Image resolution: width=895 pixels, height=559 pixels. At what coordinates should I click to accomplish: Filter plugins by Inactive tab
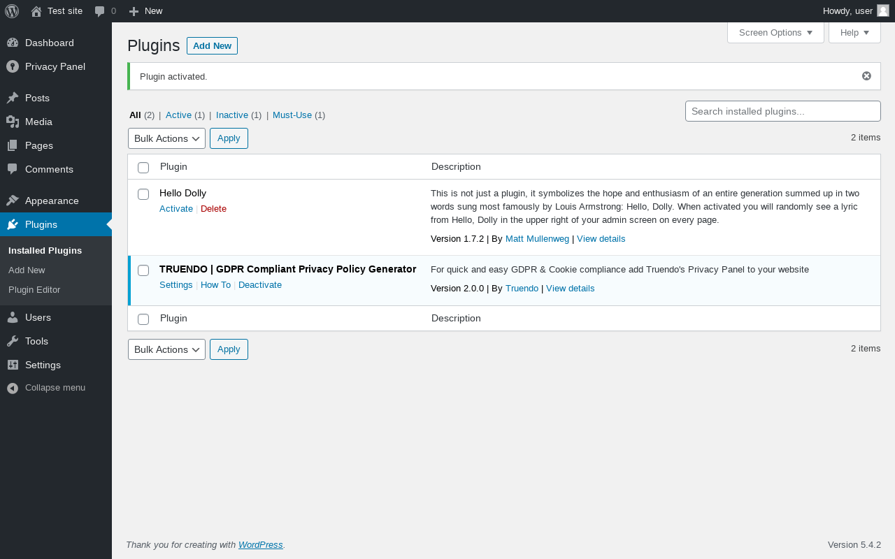(x=232, y=115)
